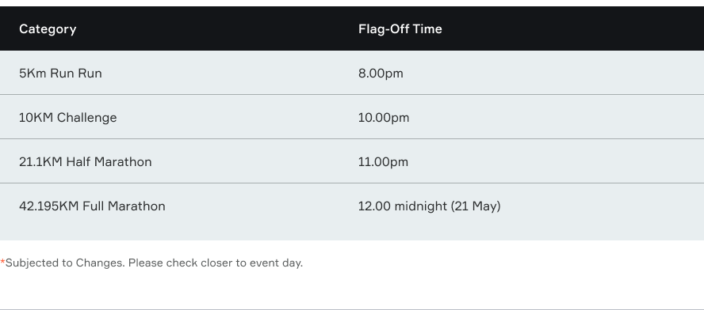This screenshot has height=310, width=704.
Task: Click divider line below the 5Km Run Run row
Action: (352, 95)
